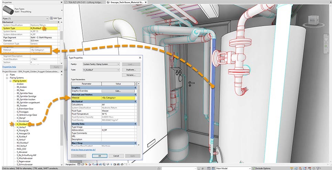Close the Enscape_Tech Room view tab
332x170 pixels.
point(145,2)
